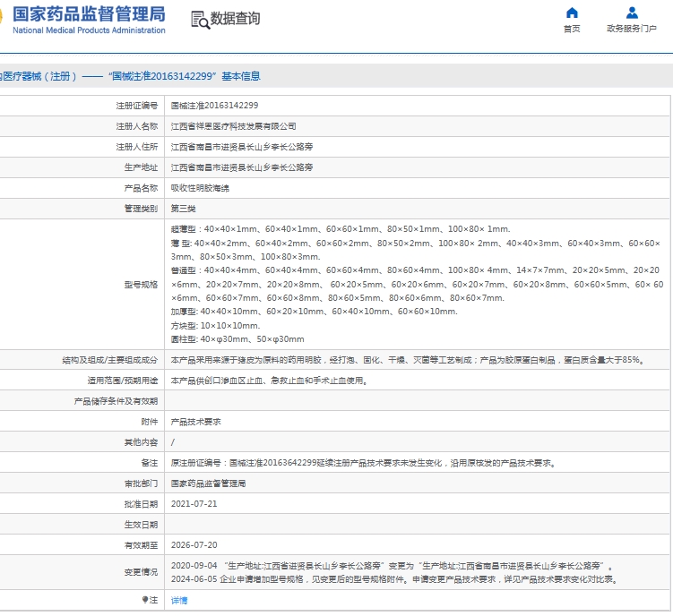Open the 政务服务门户 user icon

[632, 13]
